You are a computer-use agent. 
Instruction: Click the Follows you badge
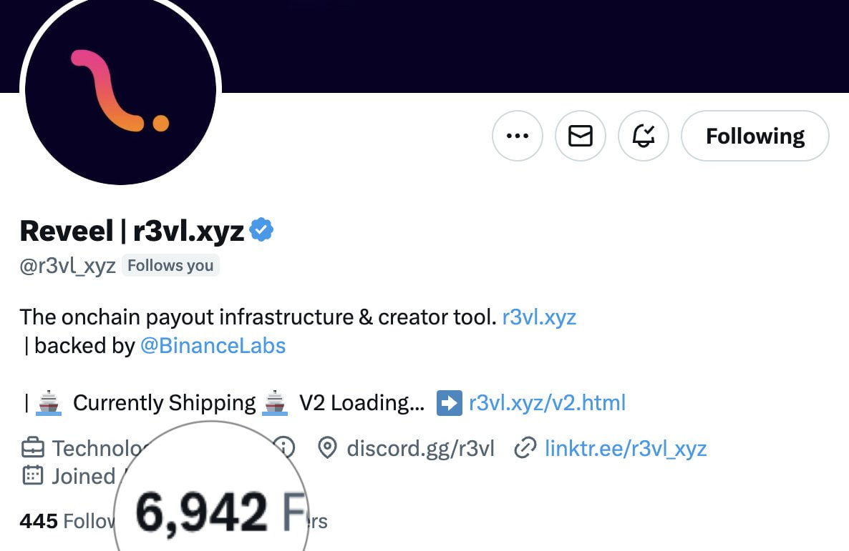pos(170,266)
